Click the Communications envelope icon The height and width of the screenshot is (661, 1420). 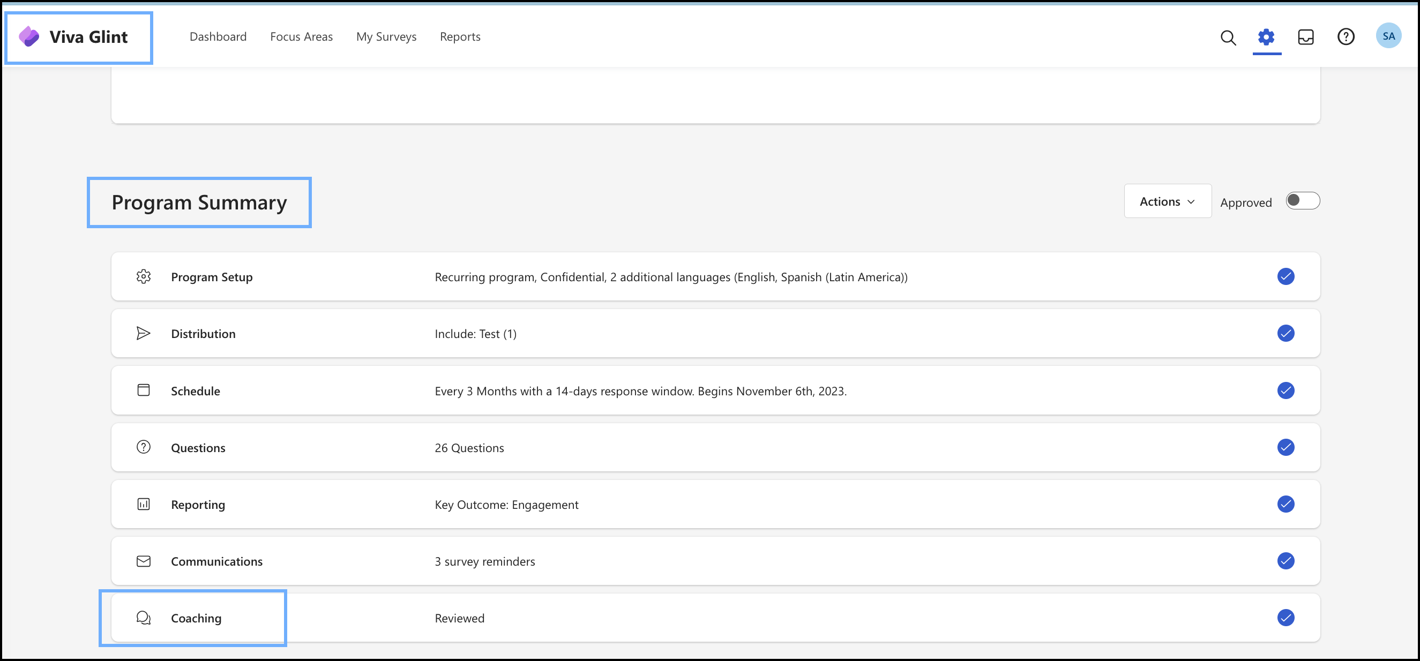coord(143,560)
